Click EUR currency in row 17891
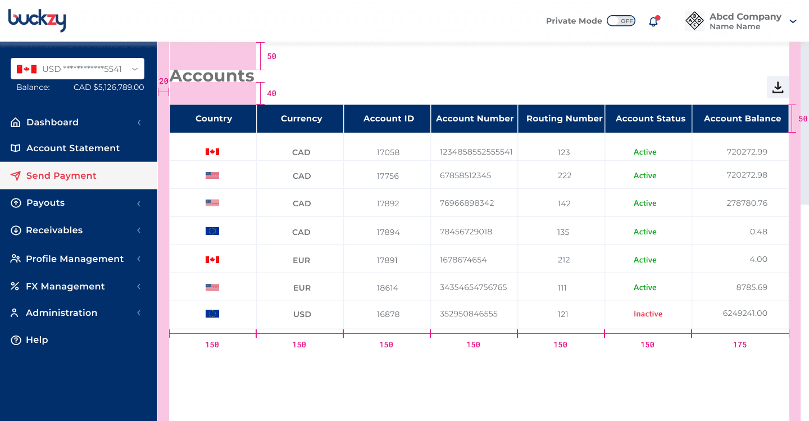 [302, 260]
